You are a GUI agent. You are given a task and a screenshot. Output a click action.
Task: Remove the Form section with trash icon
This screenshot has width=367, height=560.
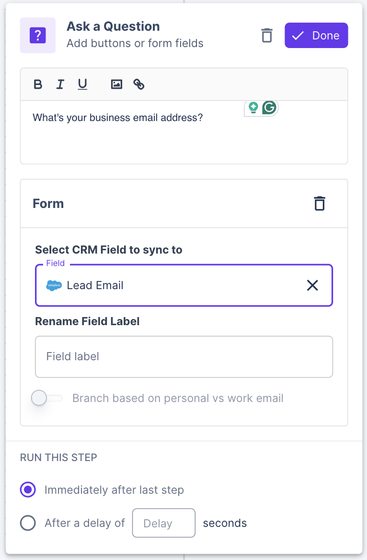coord(320,204)
